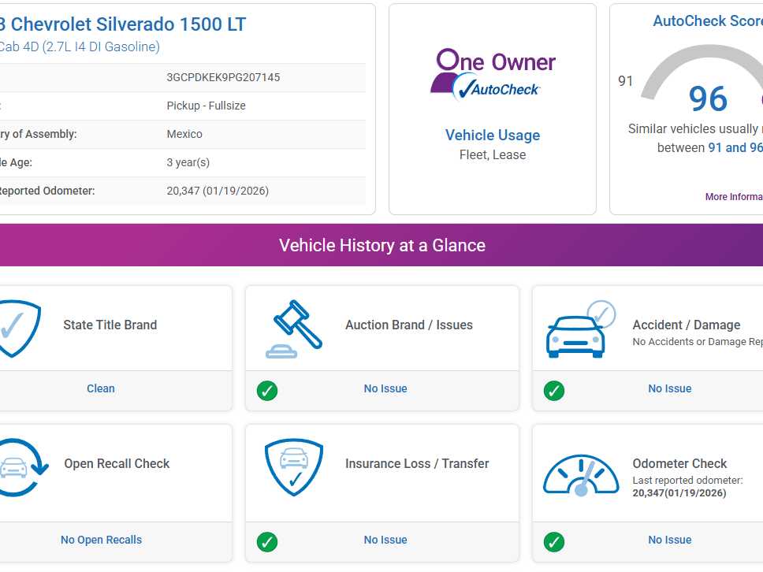The width and height of the screenshot is (763, 572).
Task: Click the State Title Brand shield icon
Action: [x=16, y=329]
